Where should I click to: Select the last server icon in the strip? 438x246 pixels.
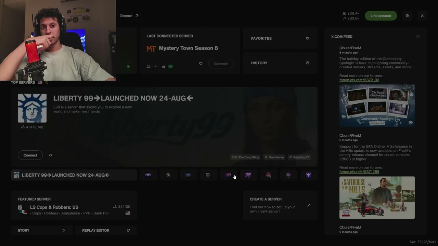click(308, 175)
